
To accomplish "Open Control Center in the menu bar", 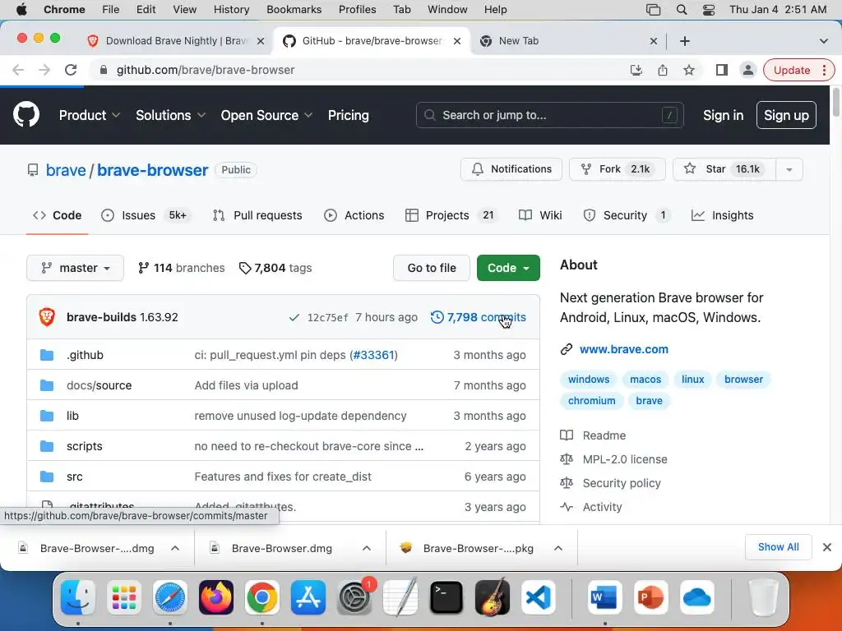I will click(709, 10).
